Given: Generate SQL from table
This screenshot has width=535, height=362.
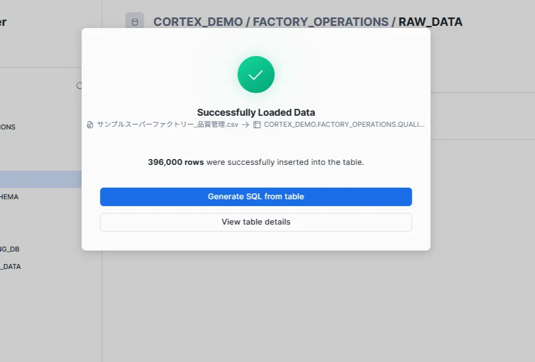Looking at the screenshot, I should (x=256, y=197).
